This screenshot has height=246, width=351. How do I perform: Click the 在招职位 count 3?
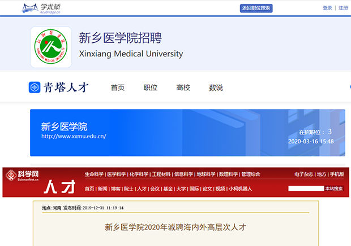click(x=329, y=131)
